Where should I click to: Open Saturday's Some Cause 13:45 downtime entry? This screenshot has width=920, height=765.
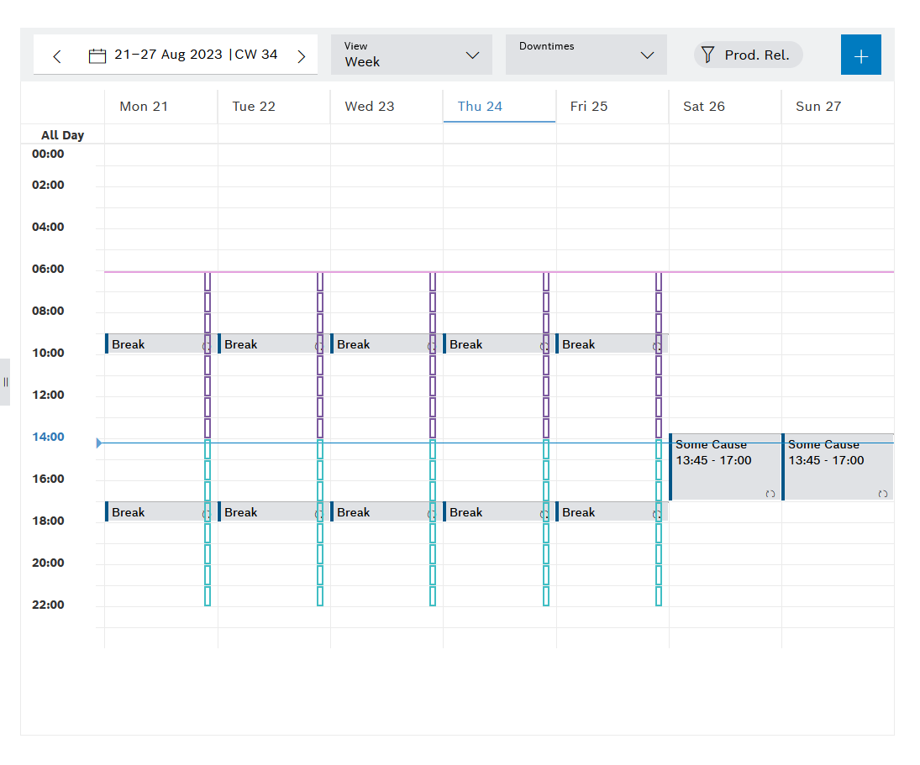point(724,462)
